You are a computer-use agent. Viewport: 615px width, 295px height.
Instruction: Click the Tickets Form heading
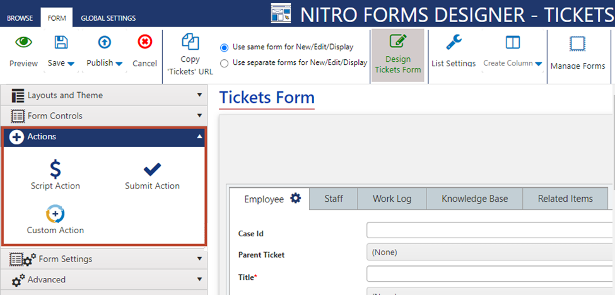coord(267,97)
